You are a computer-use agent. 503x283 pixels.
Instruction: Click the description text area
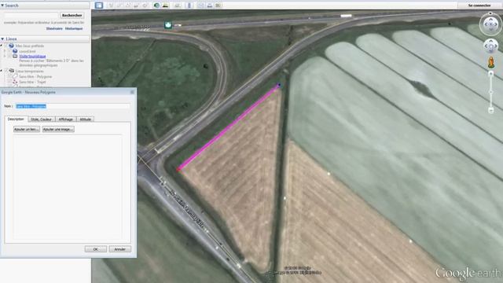[68, 187]
